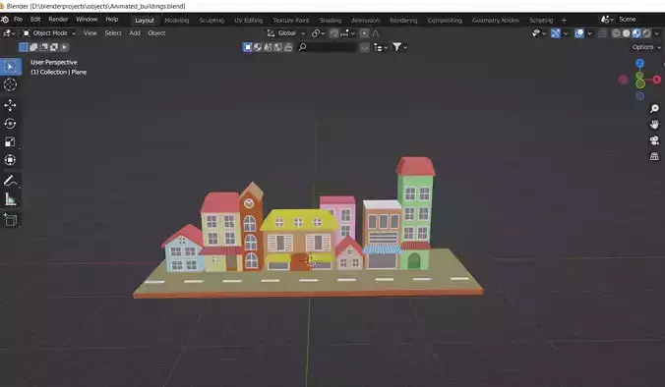Click the pan view hand icon
The image size is (665, 387).
pyautogui.click(x=654, y=125)
